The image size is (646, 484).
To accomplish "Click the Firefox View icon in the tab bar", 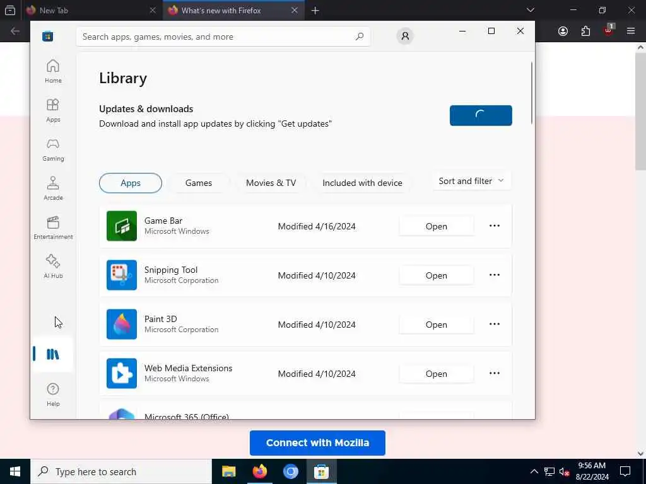I will (10, 10).
